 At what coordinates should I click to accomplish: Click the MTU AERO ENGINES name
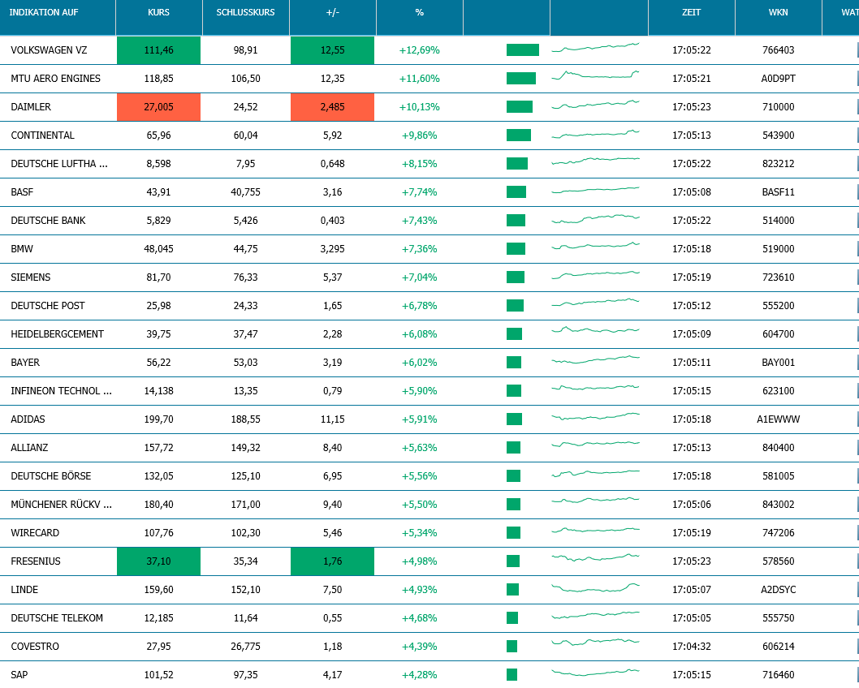click(x=55, y=79)
